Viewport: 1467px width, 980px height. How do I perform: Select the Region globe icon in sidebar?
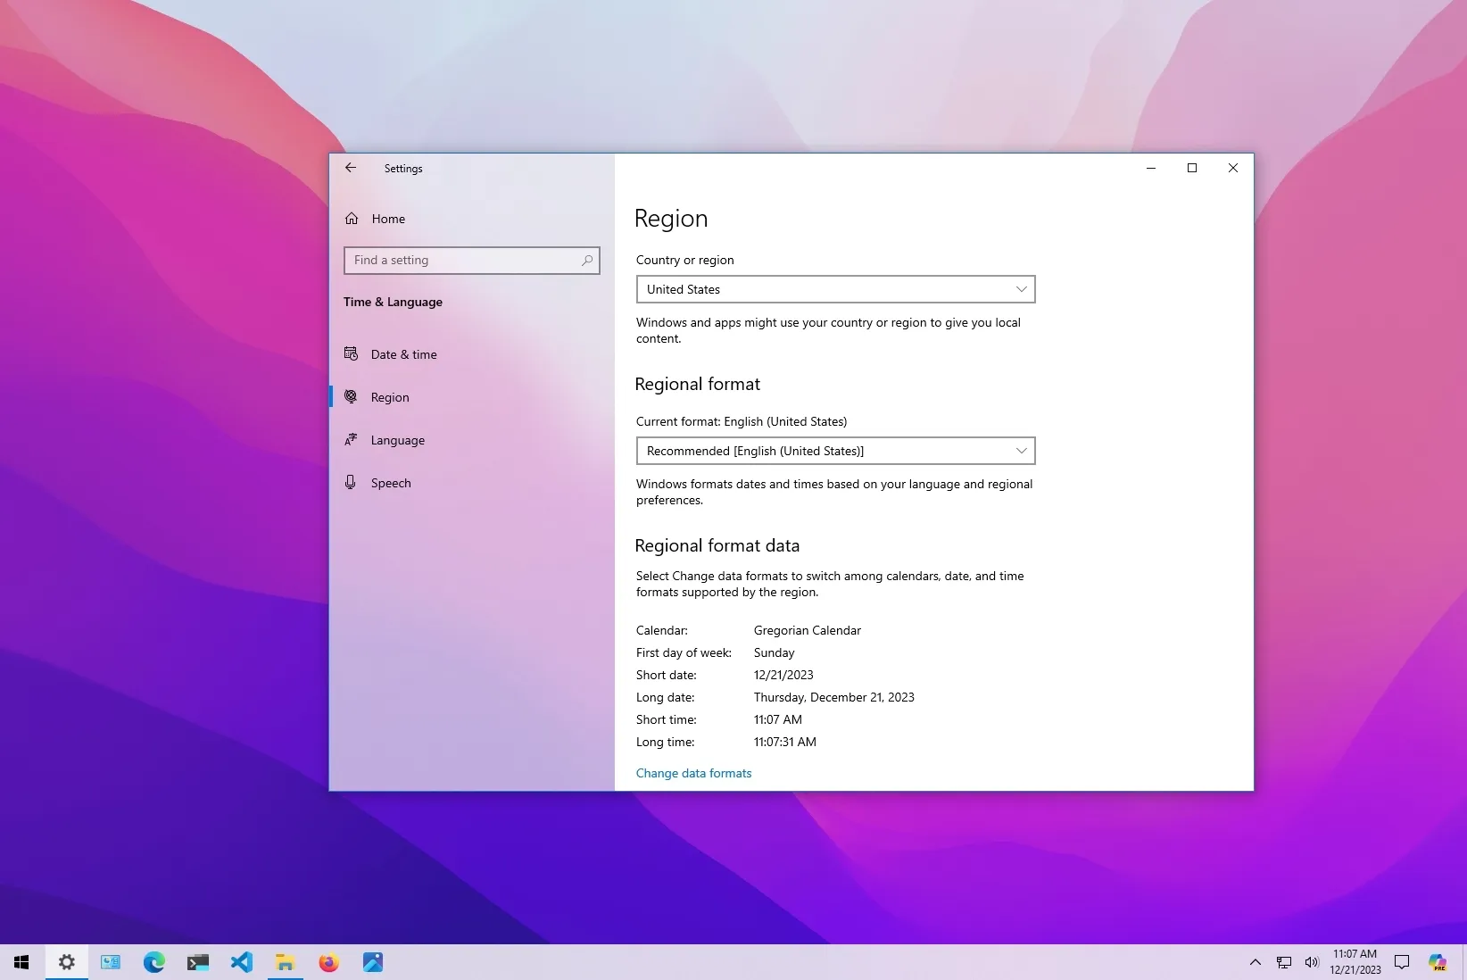352,396
